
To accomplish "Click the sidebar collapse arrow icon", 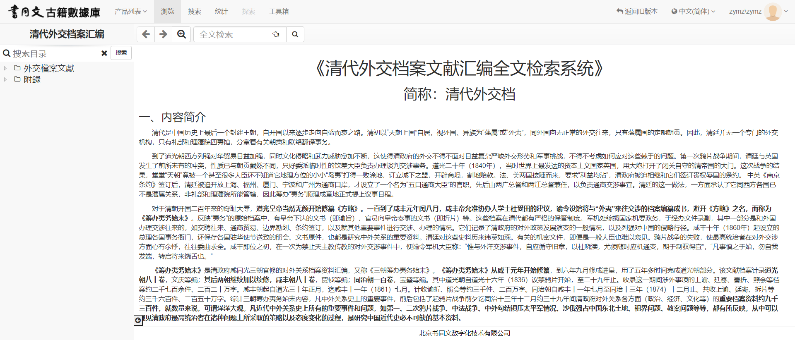I will click(x=138, y=321).
